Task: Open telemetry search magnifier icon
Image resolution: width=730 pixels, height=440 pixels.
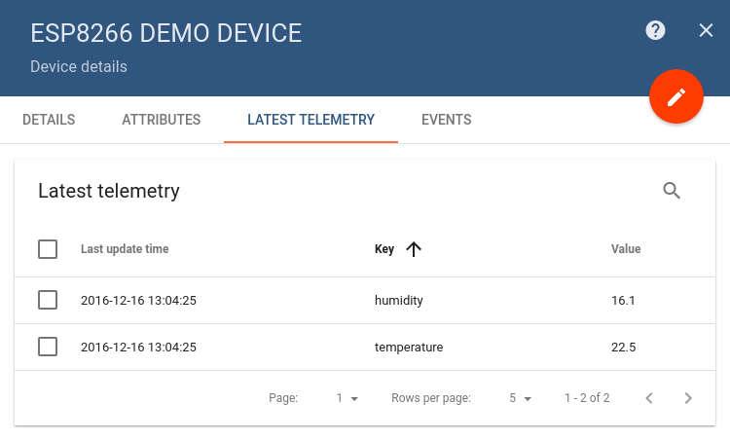Action: [672, 191]
